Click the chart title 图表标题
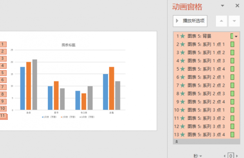This screenshot has height=158, width=244. 69,45
